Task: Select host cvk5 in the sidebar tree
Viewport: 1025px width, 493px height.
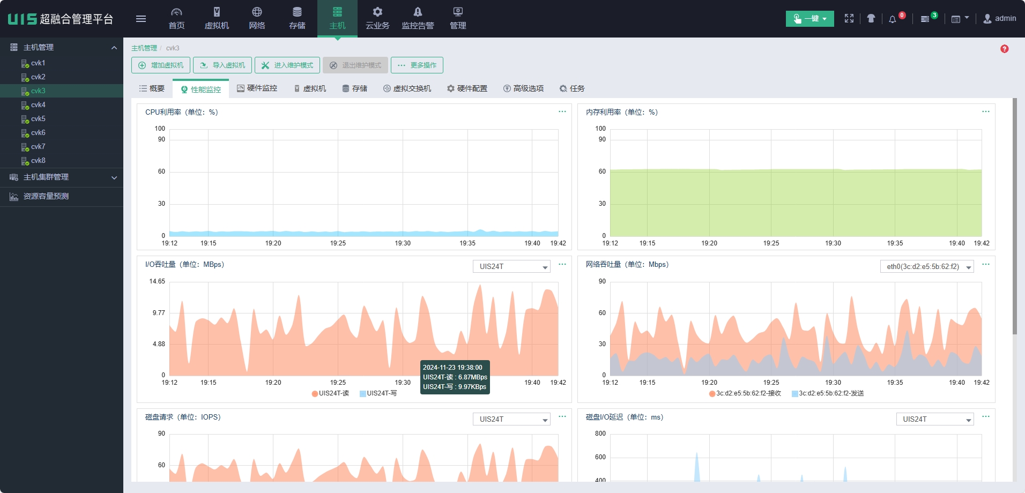Action: click(38, 119)
